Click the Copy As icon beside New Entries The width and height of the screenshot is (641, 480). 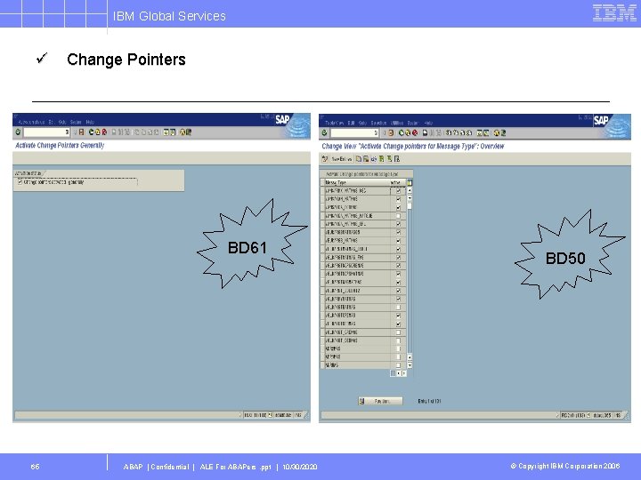[x=359, y=159]
